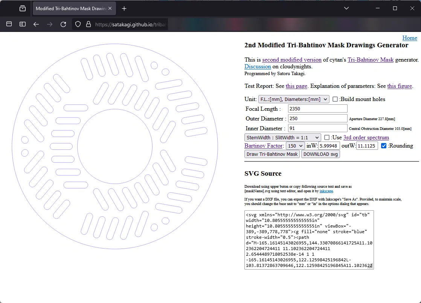Expand the StemWidth : SlitWidth dropdown
The height and width of the screenshot is (303, 421).
(283, 137)
